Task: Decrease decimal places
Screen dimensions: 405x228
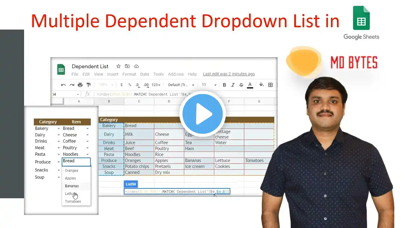Action: (137, 85)
